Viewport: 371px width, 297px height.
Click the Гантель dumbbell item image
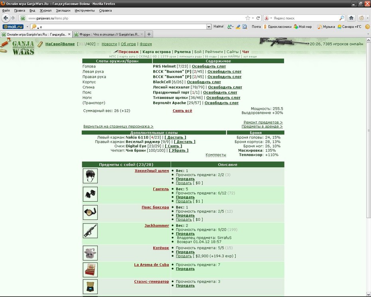pyautogui.click(x=90, y=194)
